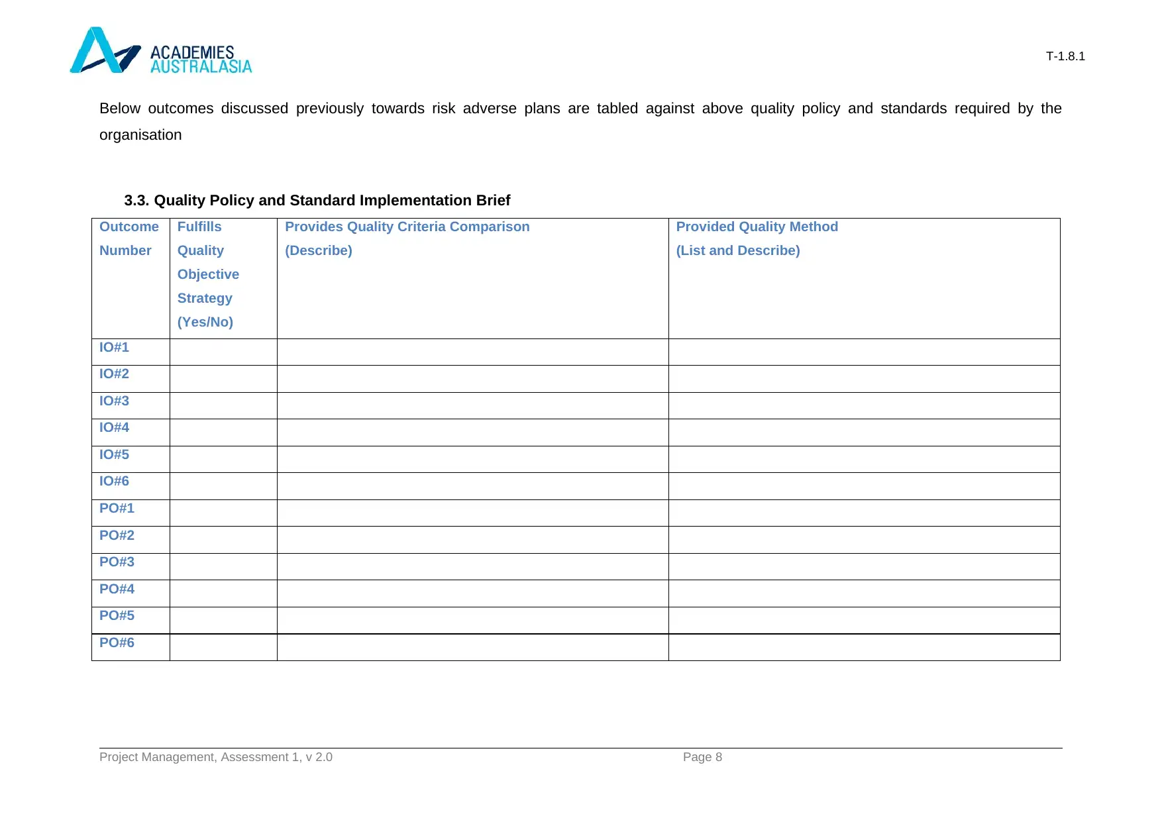Click the Criteria Comparison cell for IO#6
Image resolution: width=1162 pixels, height=822 pixels.
(x=473, y=486)
